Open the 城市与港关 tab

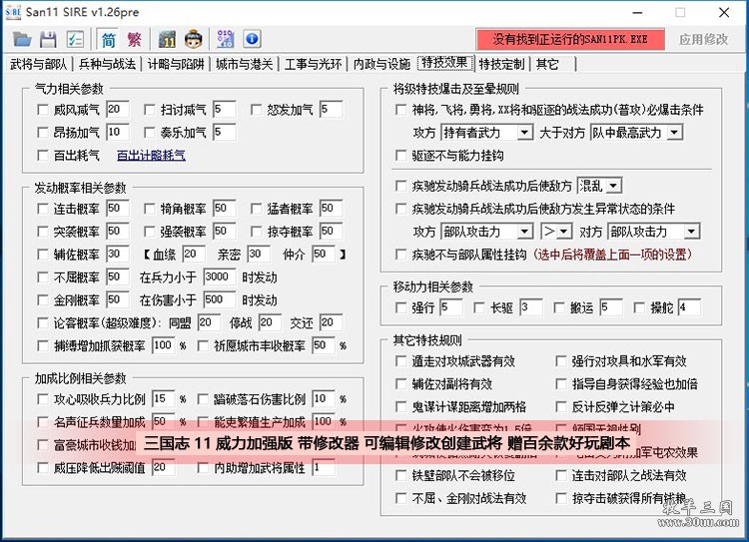coord(245,64)
